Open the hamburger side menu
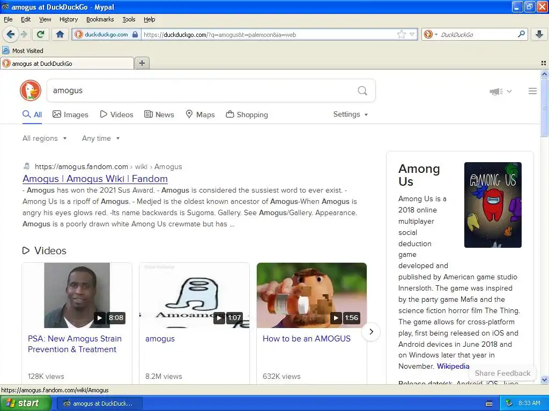 (x=532, y=91)
